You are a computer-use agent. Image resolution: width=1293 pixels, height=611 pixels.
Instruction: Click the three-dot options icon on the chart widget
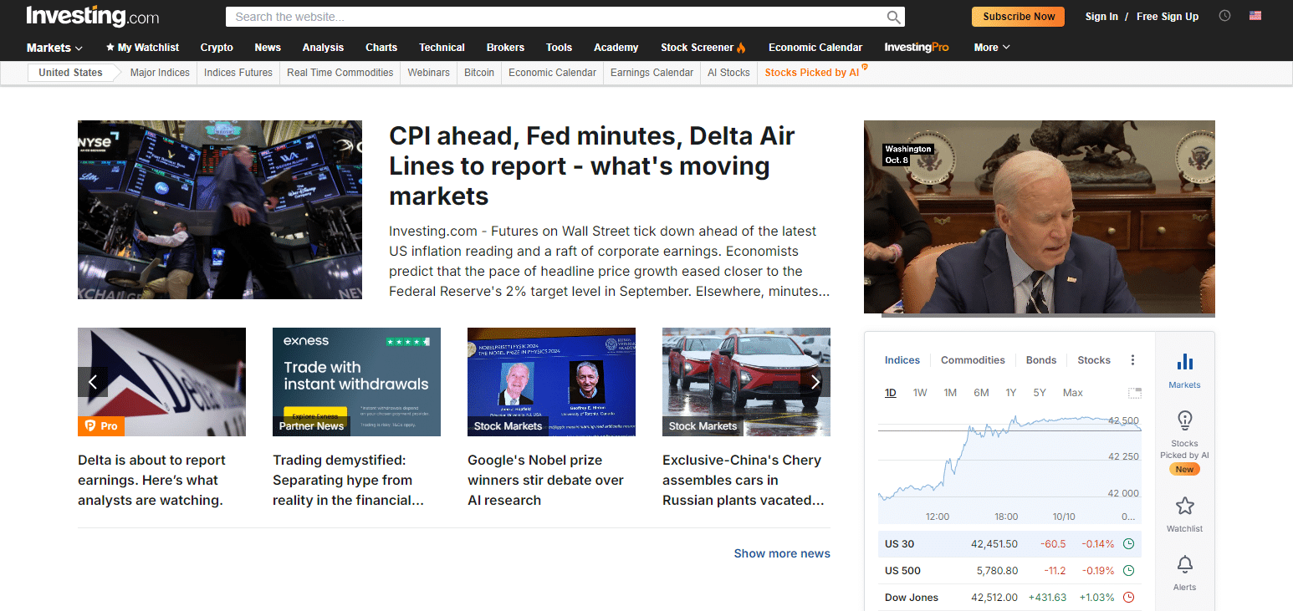click(1133, 360)
